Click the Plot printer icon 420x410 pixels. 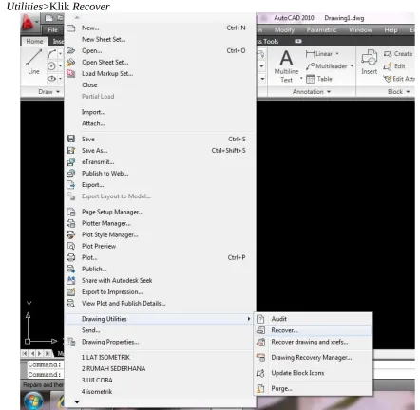click(x=71, y=257)
